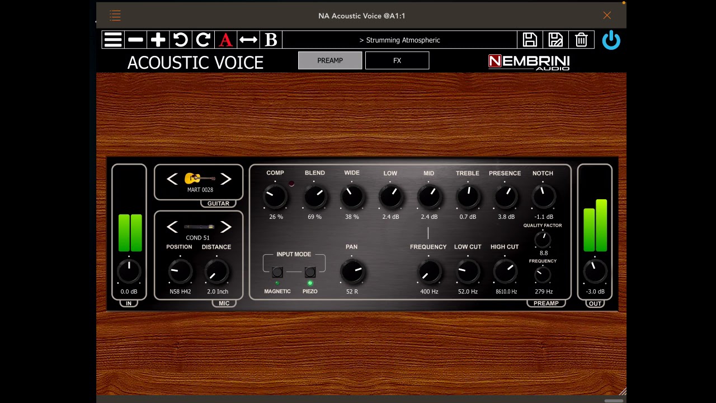Click the MART 0028 guitar image
This screenshot has width=716, height=403.
[x=200, y=178]
